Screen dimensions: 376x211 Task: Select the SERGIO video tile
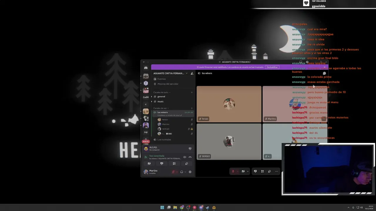[x=229, y=142]
